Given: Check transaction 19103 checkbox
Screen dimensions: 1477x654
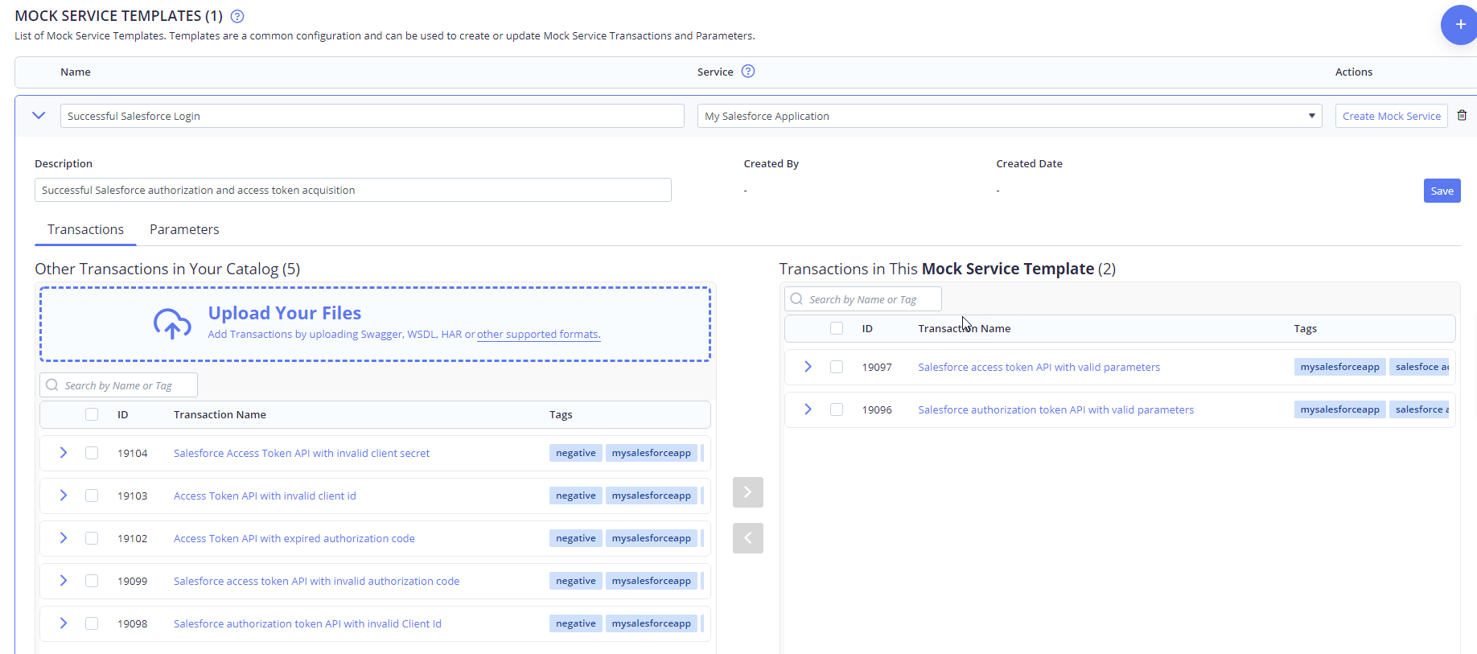Looking at the screenshot, I should click(x=92, y=496).
